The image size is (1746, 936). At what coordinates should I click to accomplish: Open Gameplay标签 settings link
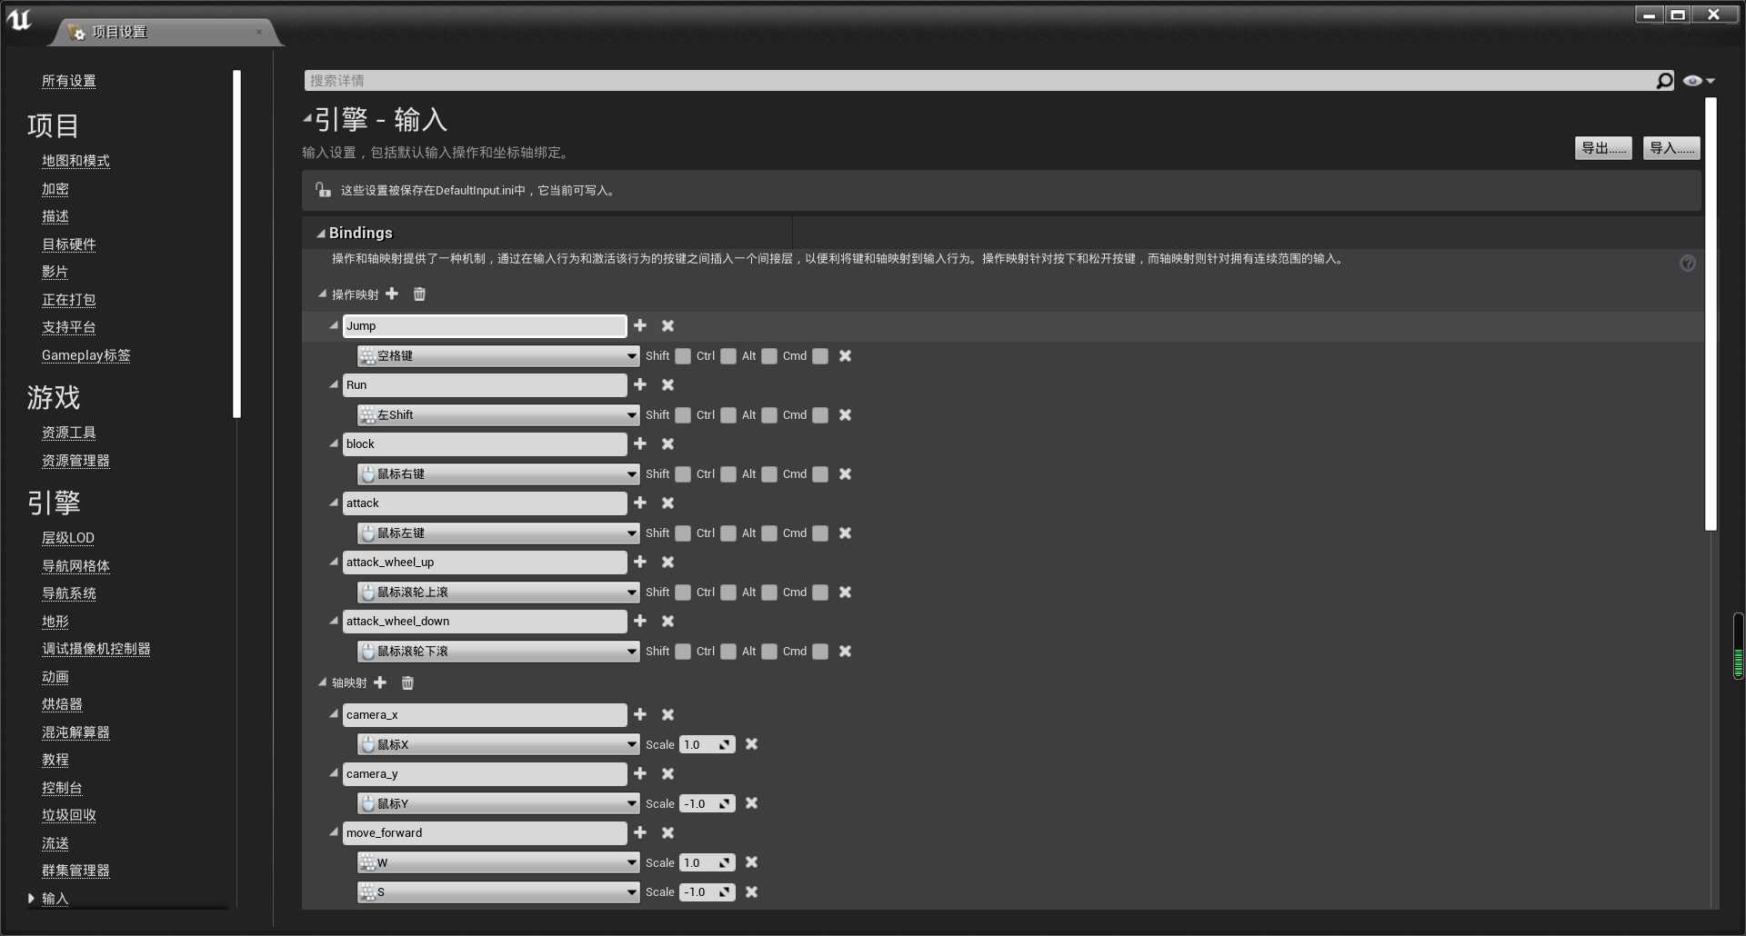click(86, 355)
